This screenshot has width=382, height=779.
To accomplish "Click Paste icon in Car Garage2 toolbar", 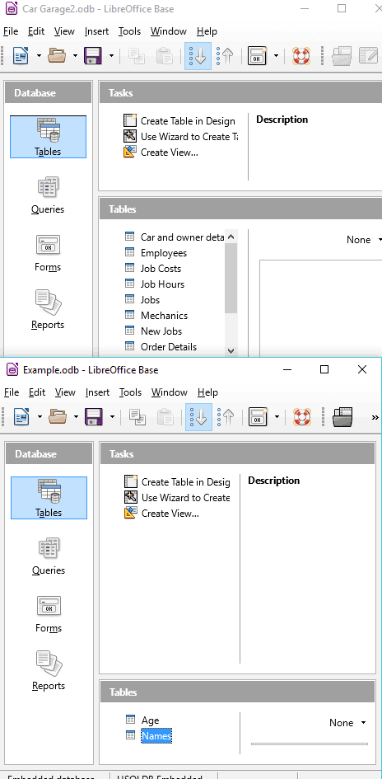I will point(164,56).
